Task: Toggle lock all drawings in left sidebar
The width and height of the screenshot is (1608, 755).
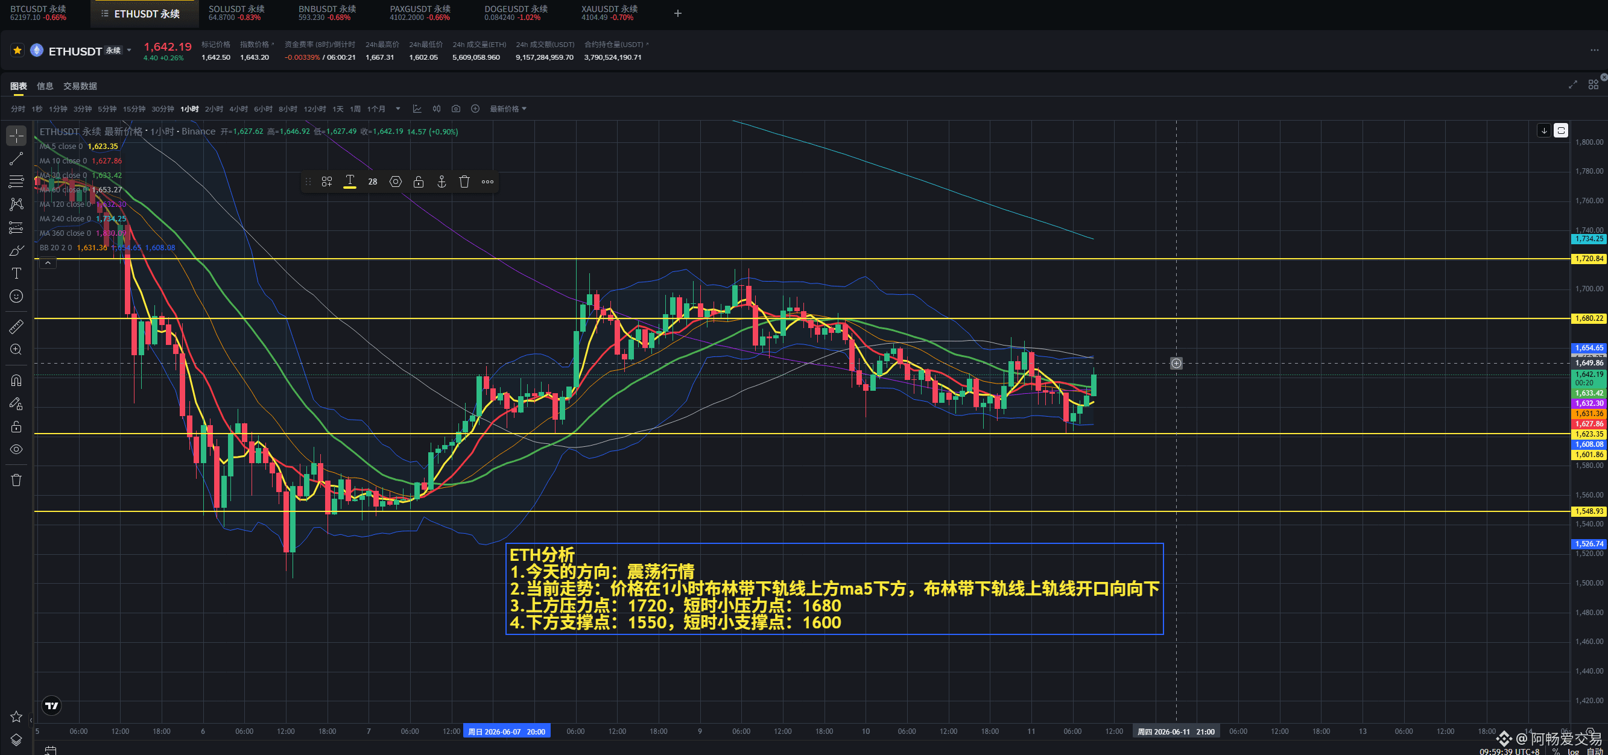Action: (16, 427)
